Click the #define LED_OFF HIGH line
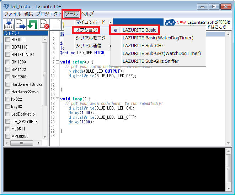Viewport: 235px width, 195px height. [82, 53]
